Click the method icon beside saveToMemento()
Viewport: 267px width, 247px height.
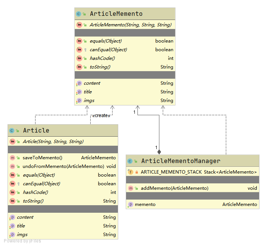click(x=12, y=158)
